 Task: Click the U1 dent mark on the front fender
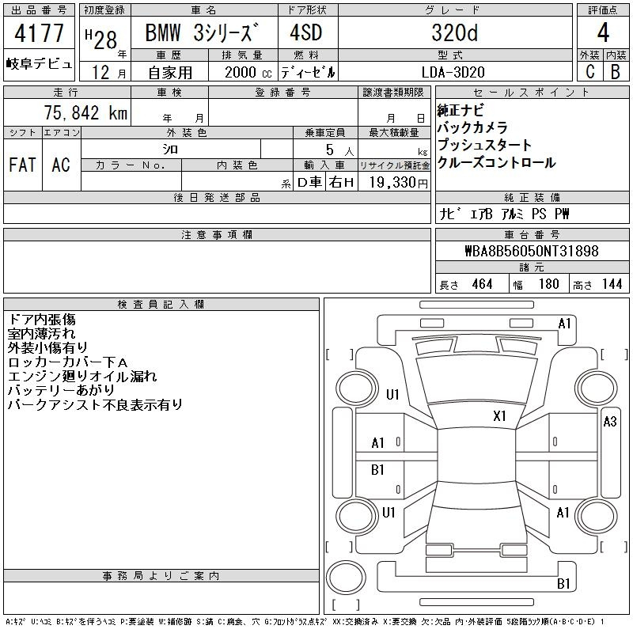pos(392,394)
